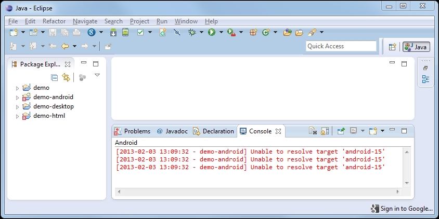The height and width of the screenshot is (219, 439).
Task: Click the New Java Class icon
Action: click(265, 32)
